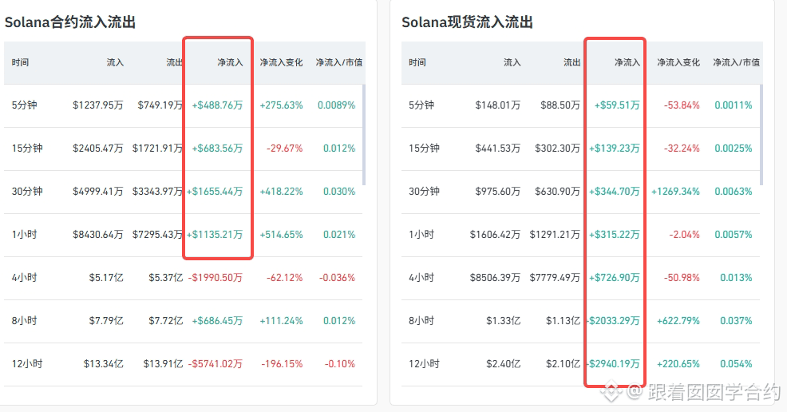Click the 1小时 row label in Solana现货 table
The image size is (787, 412).
point(421,235)
